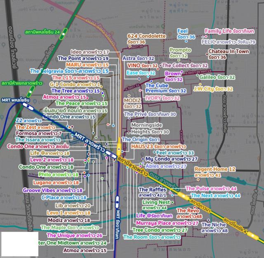This screenshot has height=258, width=264.
Task: Click 'The Peace ลาดพร้าว 15' label
Action: pyautogui.click(x=82, y=103)
